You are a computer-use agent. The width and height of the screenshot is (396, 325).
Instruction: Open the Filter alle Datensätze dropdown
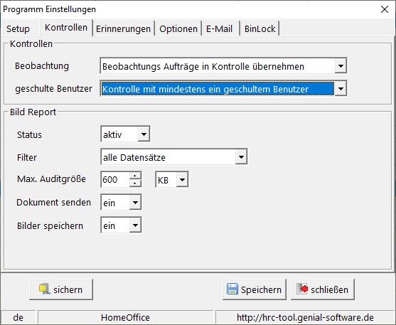241,157
